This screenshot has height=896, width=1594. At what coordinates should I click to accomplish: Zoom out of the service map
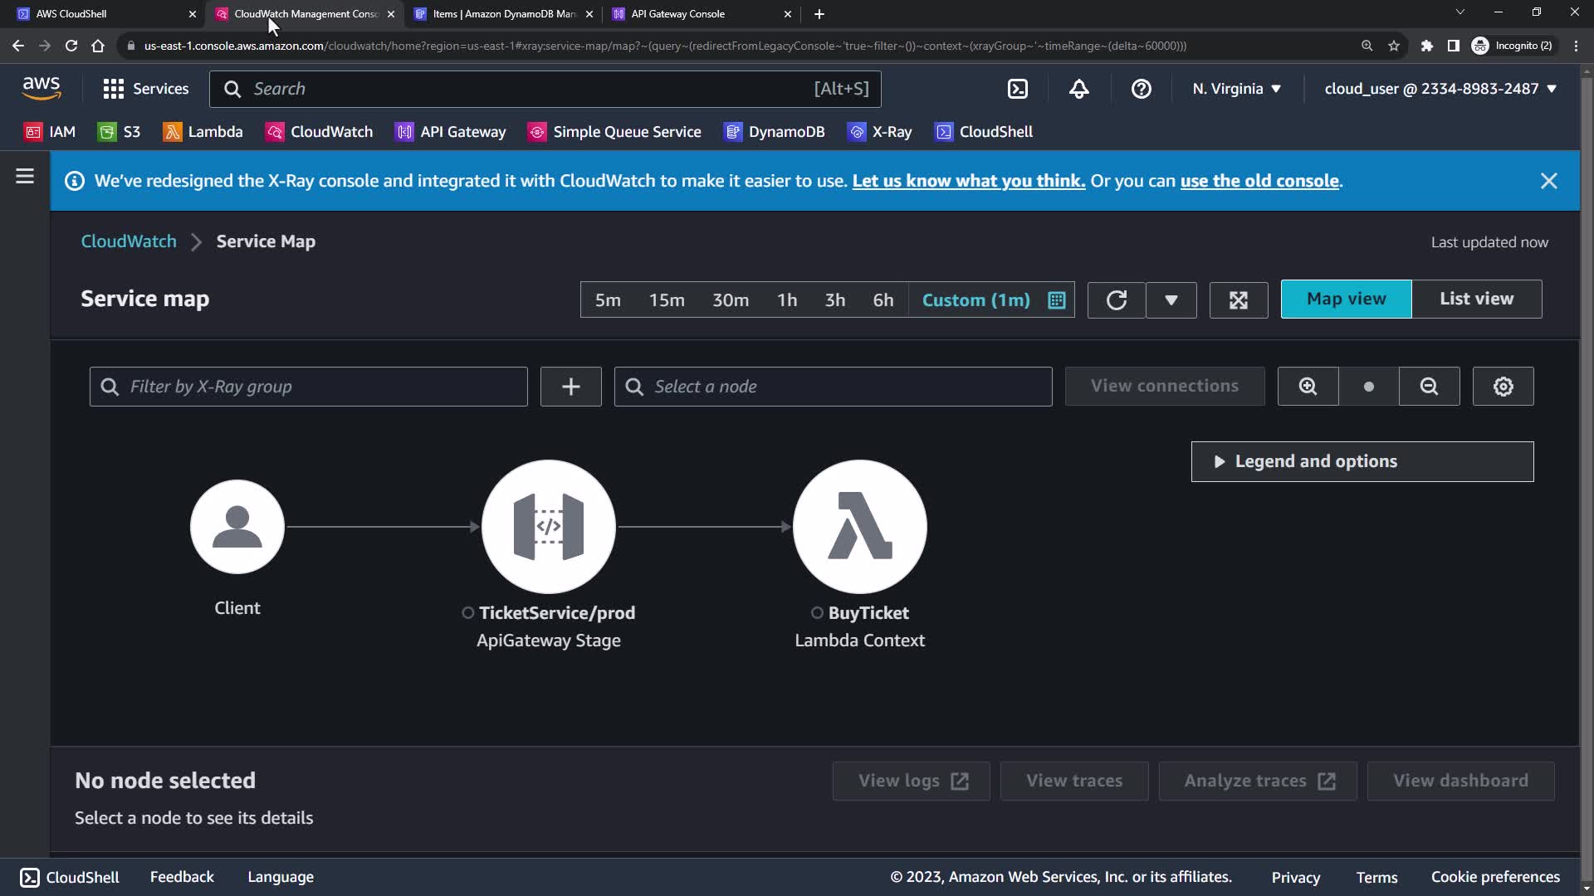(1429, 387)
